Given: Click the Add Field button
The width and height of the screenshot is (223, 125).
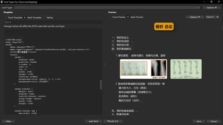Looking at the screenshot, I should [93, 121].
